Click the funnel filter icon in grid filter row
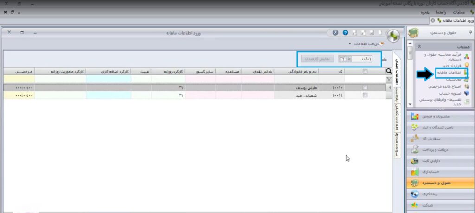 pos(389,79)
